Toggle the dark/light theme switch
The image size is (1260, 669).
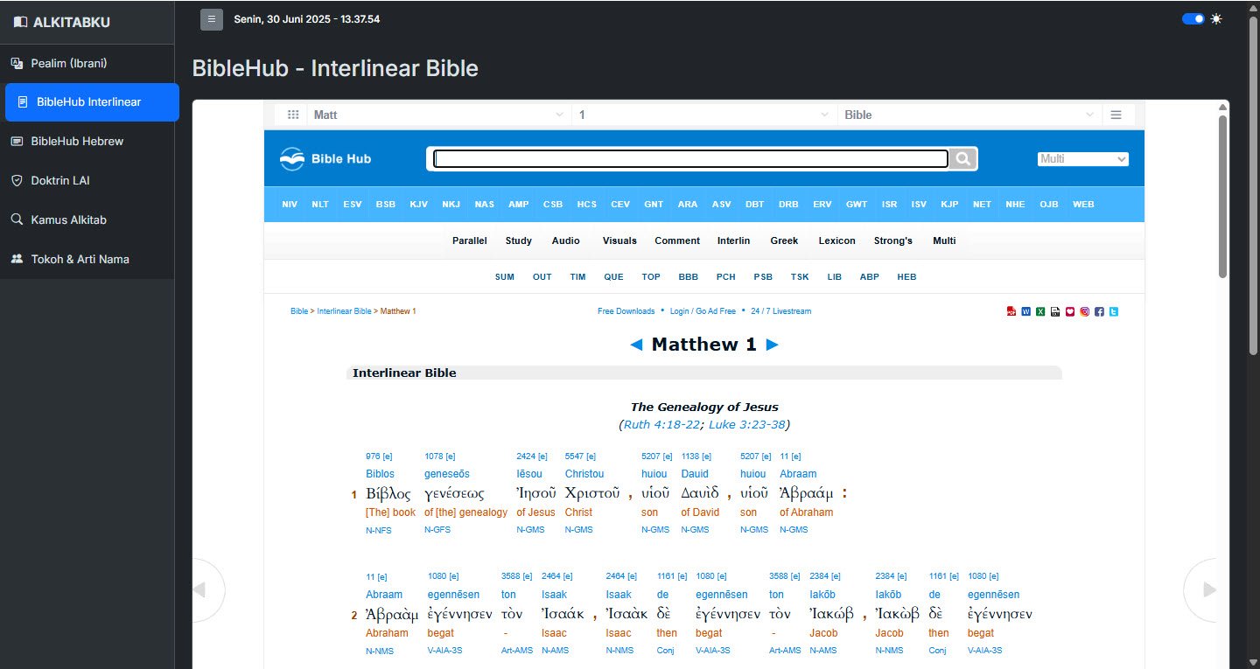click(1193, 18)
